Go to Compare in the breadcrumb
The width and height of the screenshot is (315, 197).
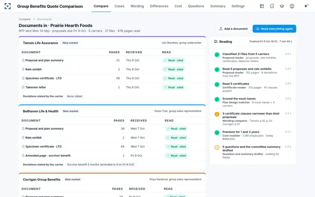[25, 19]
